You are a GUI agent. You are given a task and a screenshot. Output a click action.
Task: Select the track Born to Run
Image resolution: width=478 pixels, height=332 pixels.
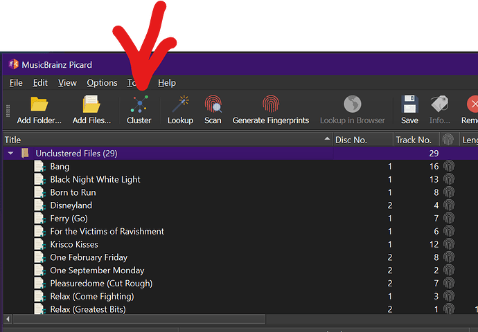(73, 192)
